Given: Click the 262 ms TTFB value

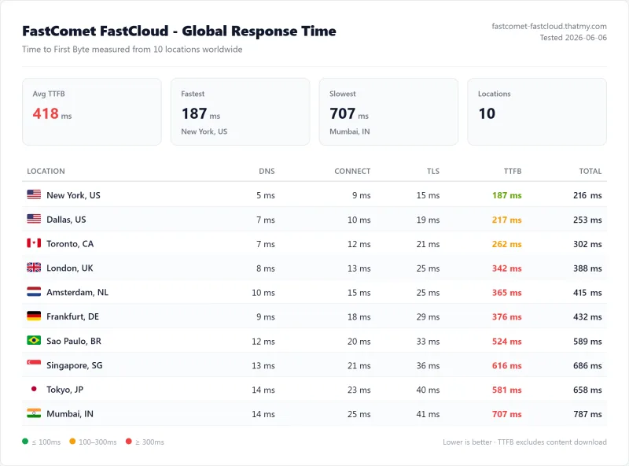Looking at the screenshot, I should (507, 244).
